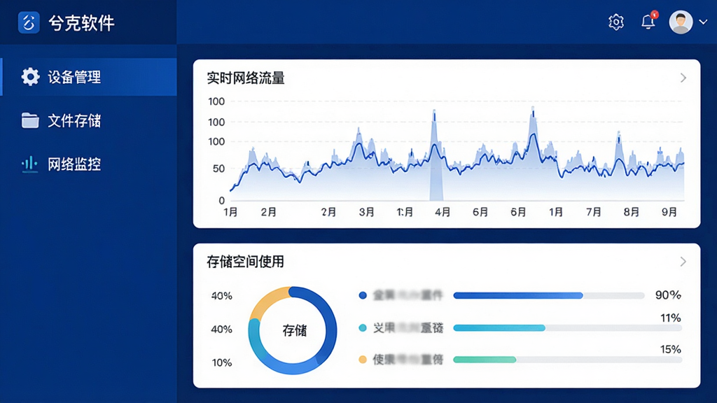
Task: Click the 0 value on the chart's vertical axis
Action: pyautogui.click(x=222, y=201)
